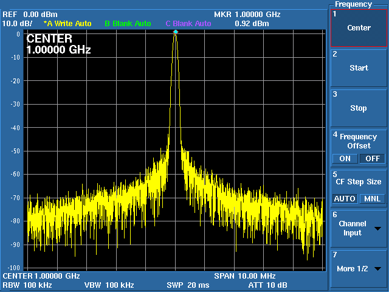Viewport: 389px width, 292px height.
Task: Click the 10.0 dB/ scale readout
Action: click(x=18, y=24)
